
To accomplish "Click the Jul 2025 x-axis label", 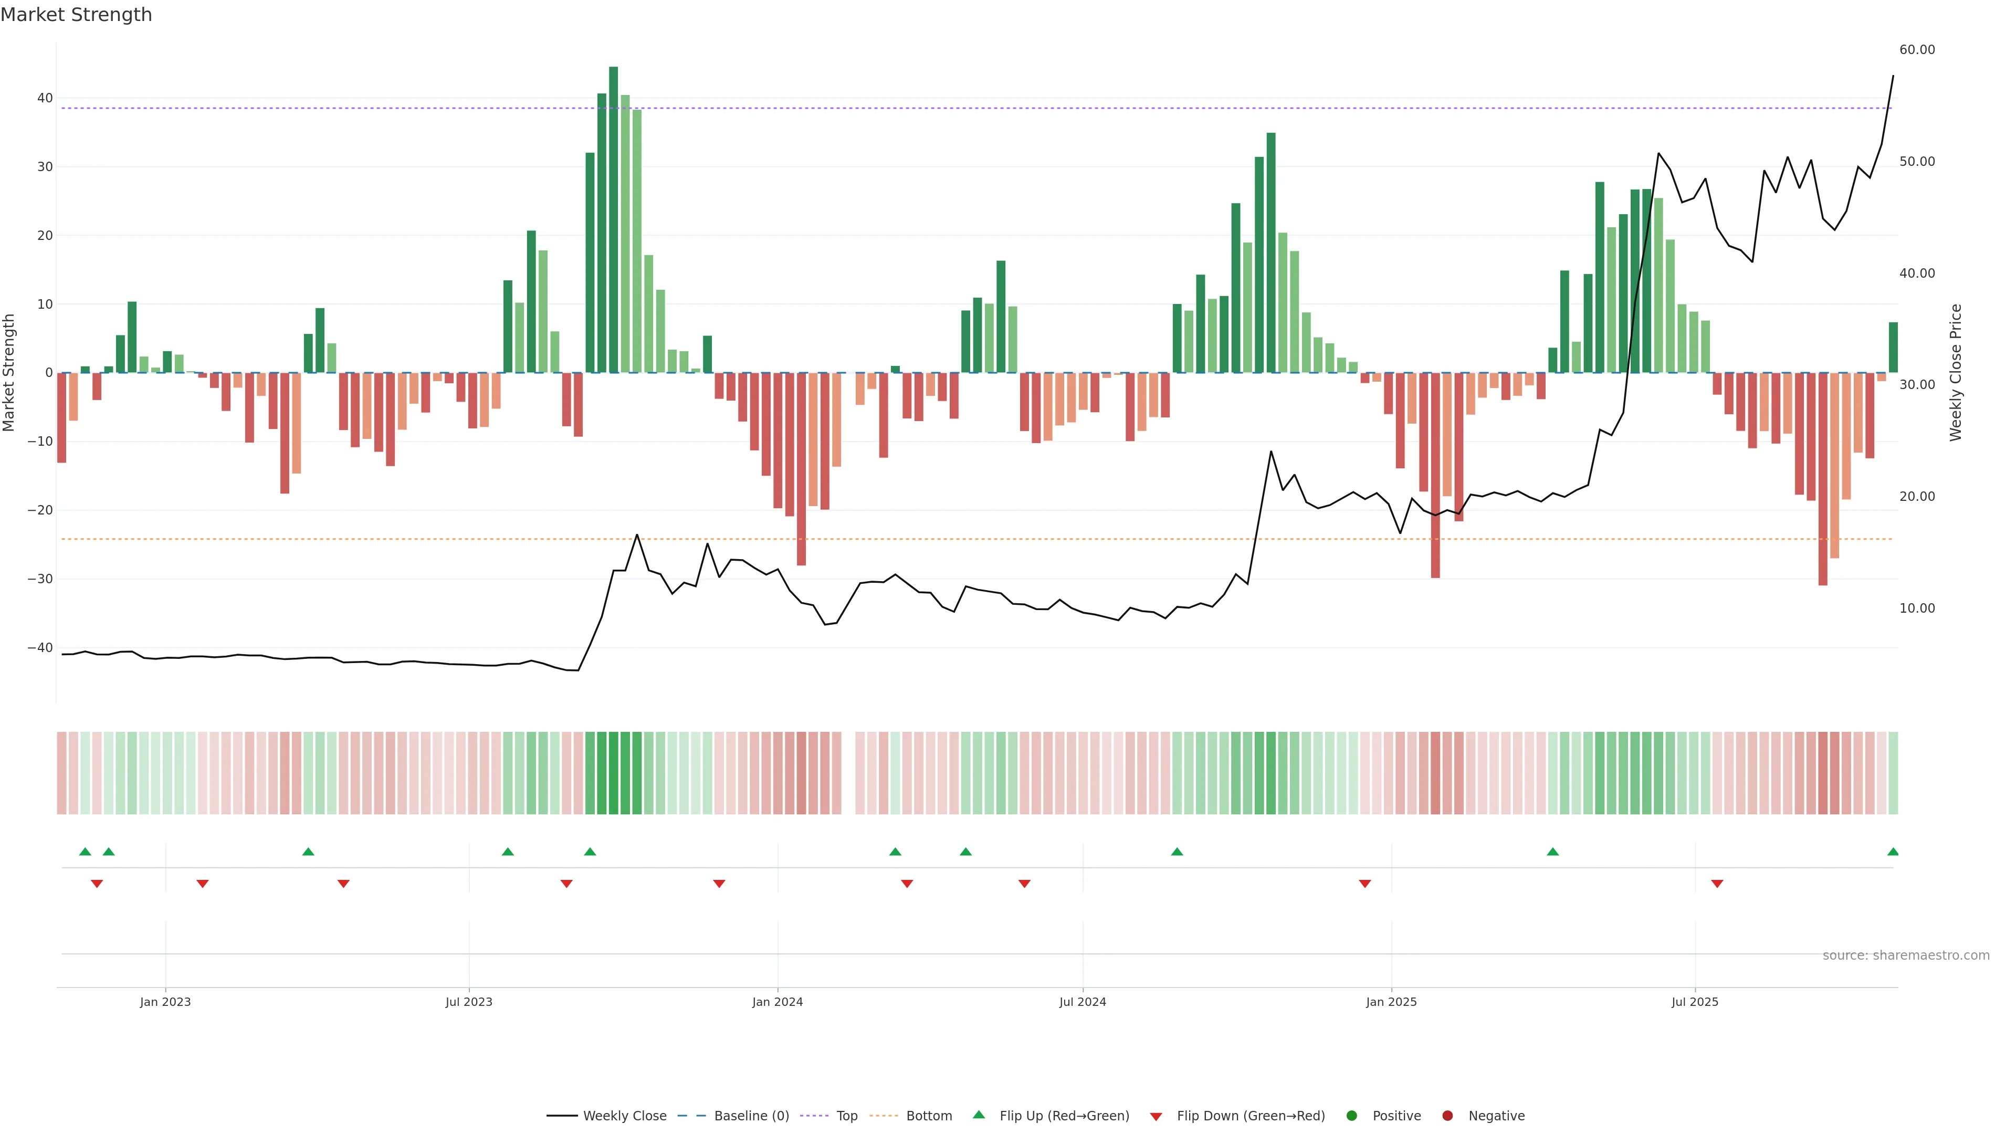I will pyautogui.click(x=1694, y=1002).
